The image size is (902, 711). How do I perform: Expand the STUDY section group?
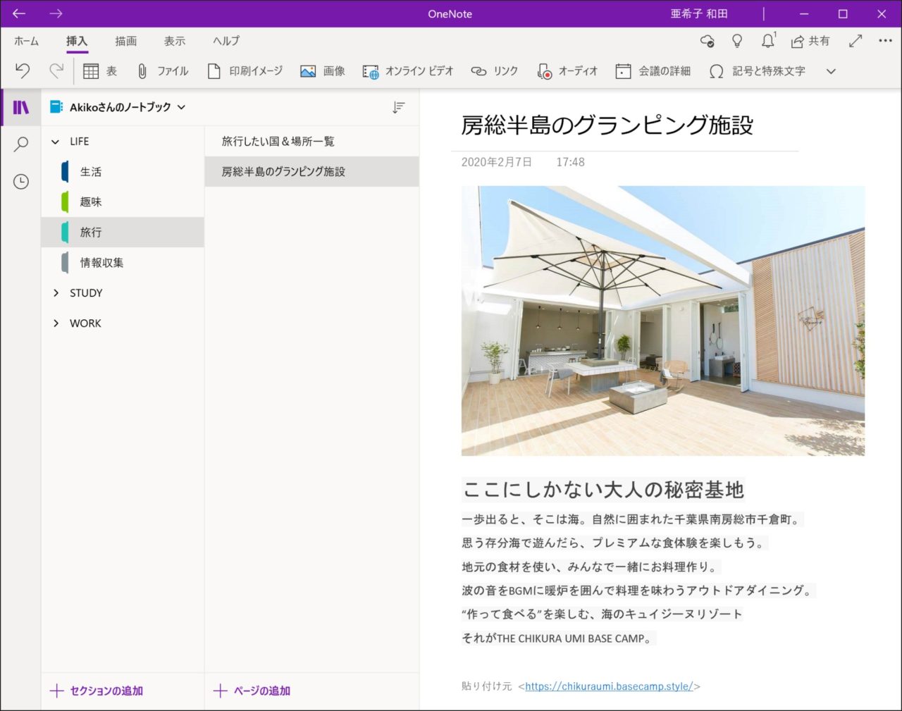[56, 293]
